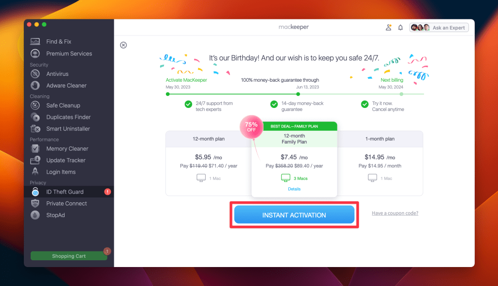Screen dimensions: 498x286
Task: Choose the 12-month plan at $5.95/mo
Action: (x=209, y=163)
